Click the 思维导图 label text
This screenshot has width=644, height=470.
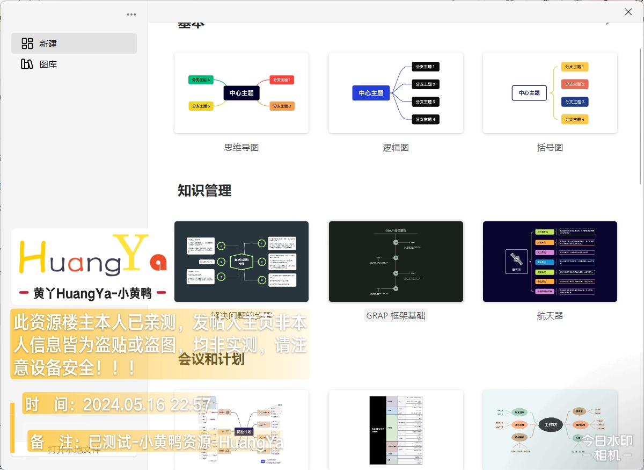click(x=241, y=148)
